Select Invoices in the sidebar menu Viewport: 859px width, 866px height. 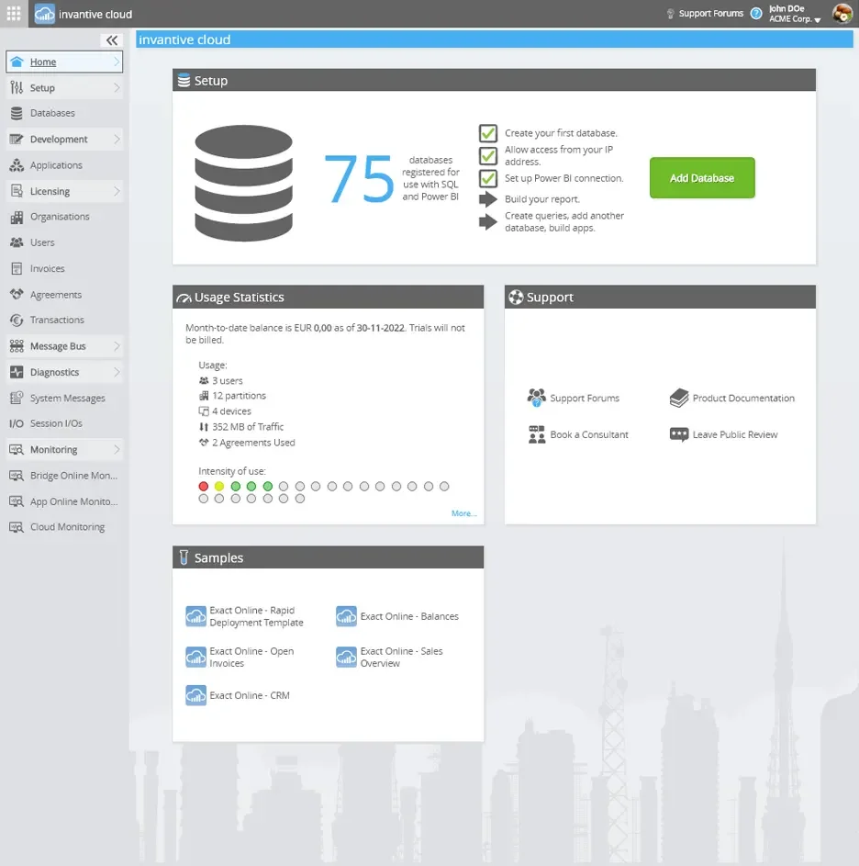[x=47, y=269]
